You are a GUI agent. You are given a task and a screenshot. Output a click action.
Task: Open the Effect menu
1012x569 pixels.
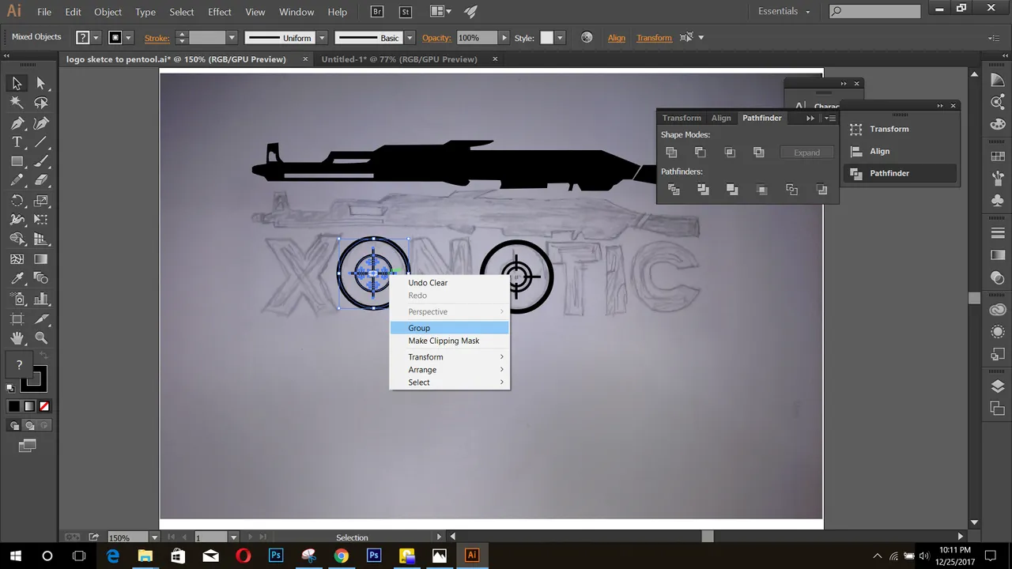tap(220, 12)
